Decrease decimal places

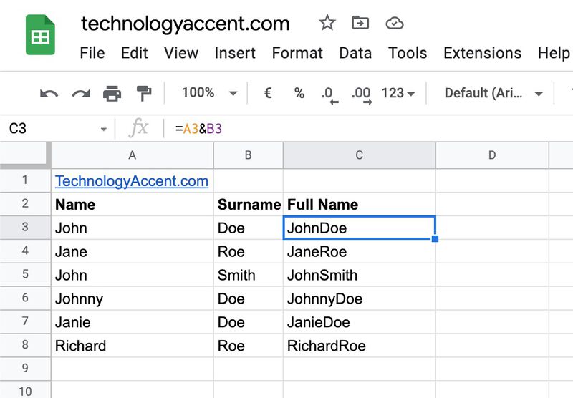(x=329, y=95)
